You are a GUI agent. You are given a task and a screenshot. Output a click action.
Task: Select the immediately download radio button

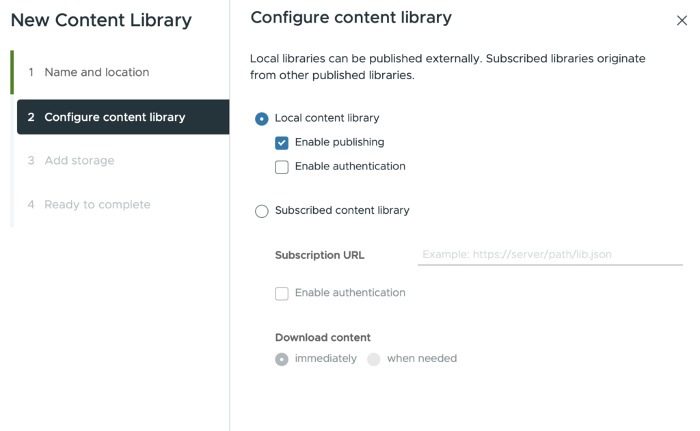(x=282, y=359)
